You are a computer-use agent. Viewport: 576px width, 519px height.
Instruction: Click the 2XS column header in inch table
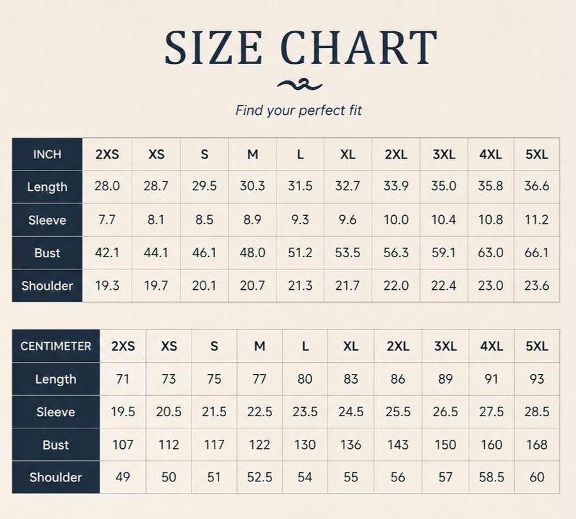pyautogui.click(x=107, y=154)
